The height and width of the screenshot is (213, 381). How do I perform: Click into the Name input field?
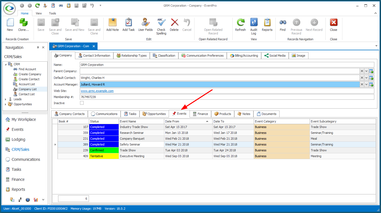(x=227, y=65)
